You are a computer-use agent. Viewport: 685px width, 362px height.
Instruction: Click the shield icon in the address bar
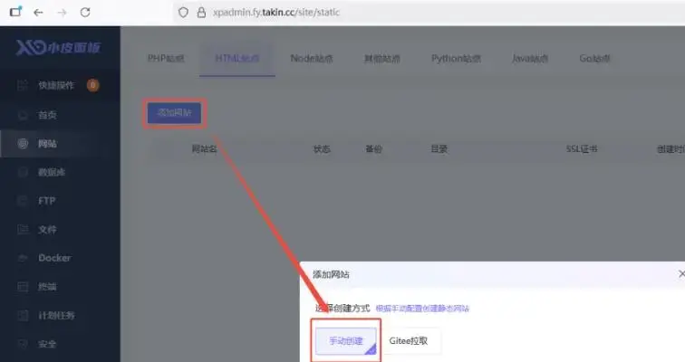[183, 13]
